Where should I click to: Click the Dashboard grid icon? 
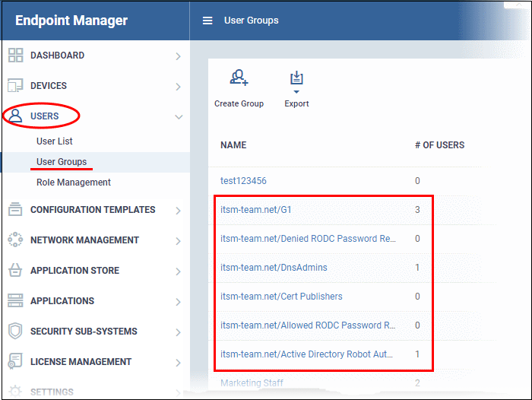pyautogui.click(x=15, y=55)
